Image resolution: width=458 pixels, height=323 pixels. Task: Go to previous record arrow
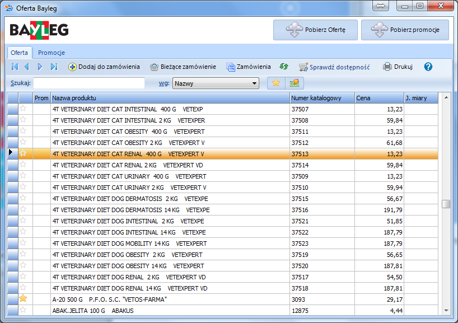point(27,67)
